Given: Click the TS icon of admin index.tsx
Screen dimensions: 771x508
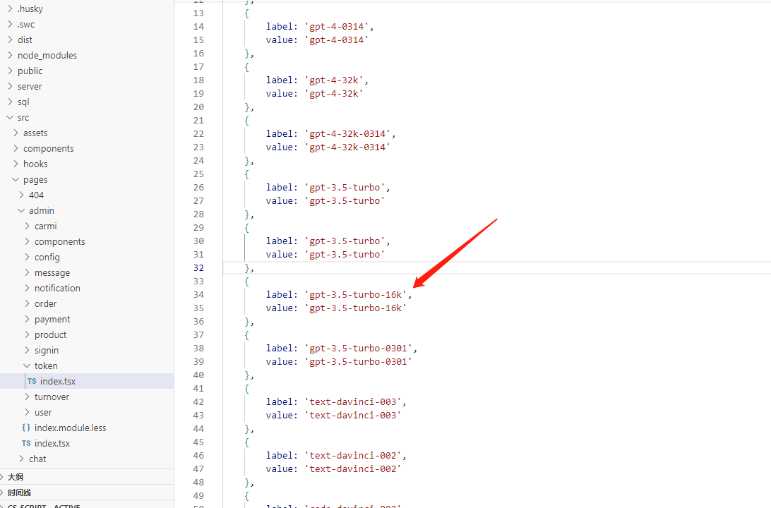Looking at the screenshot, I should [x=26, y=444].
